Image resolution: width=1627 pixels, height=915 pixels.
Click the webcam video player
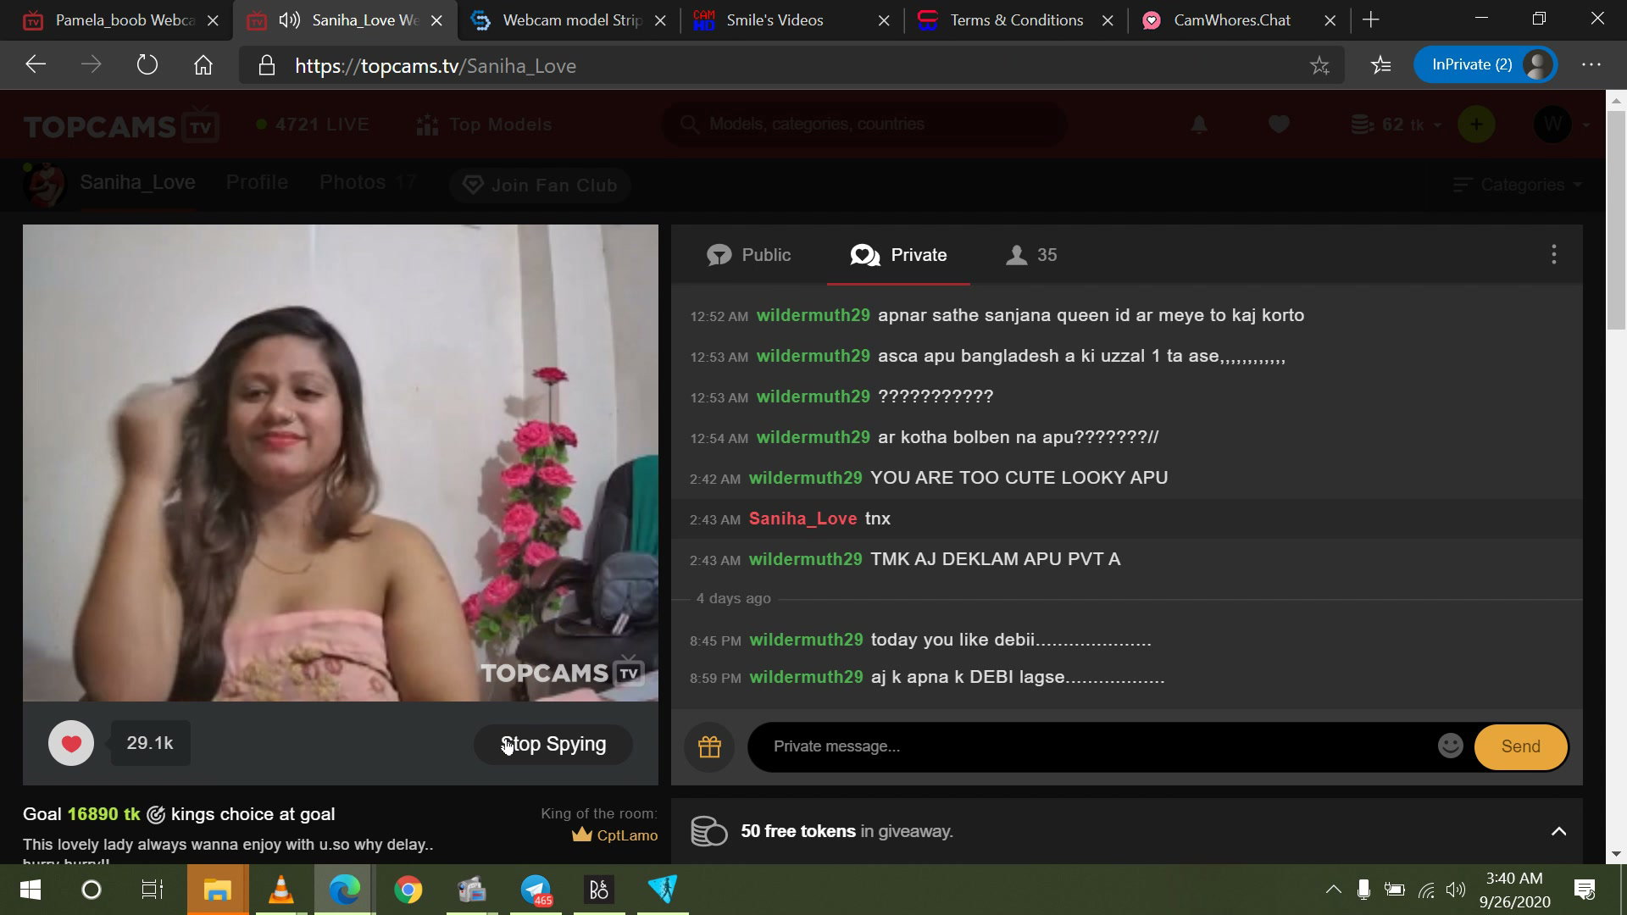[341, 463]
